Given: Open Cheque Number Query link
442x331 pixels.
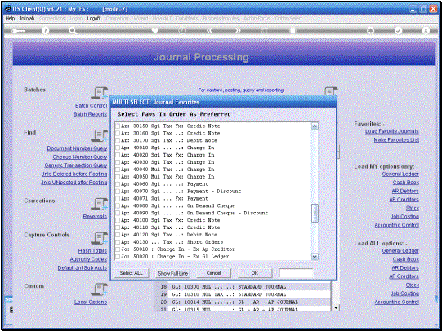Looking at the screenshot, I should (80, 157).
